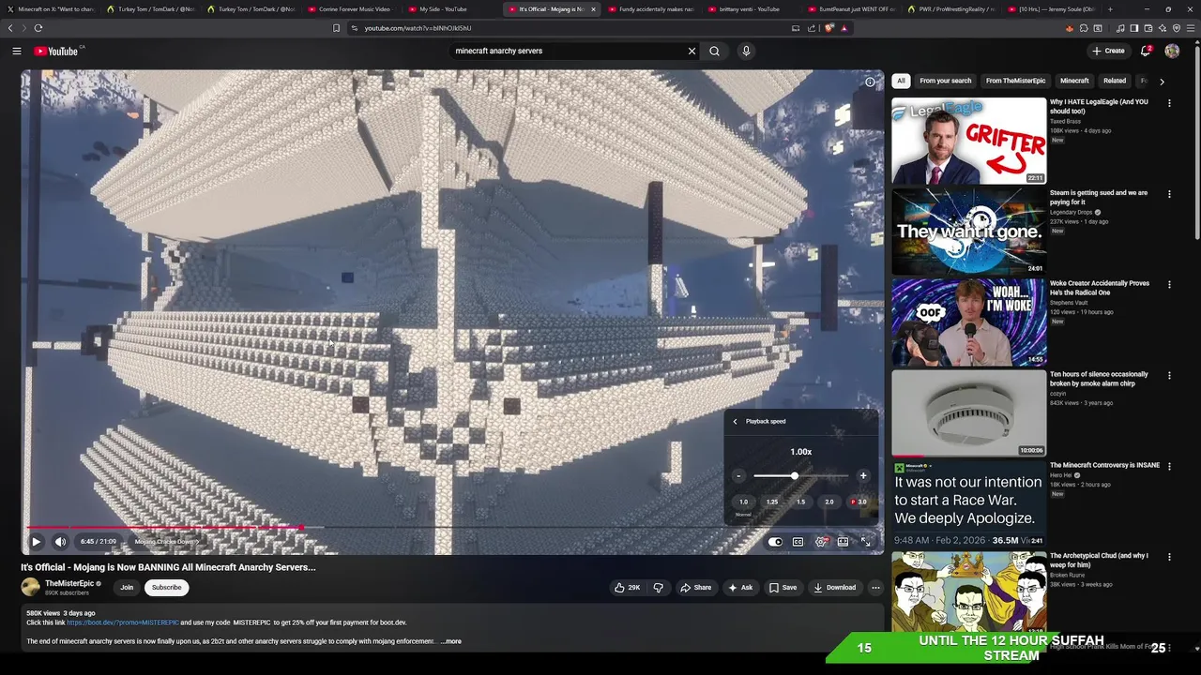Mute the video volume
The image size is (1201, 675).
point(60,541)
